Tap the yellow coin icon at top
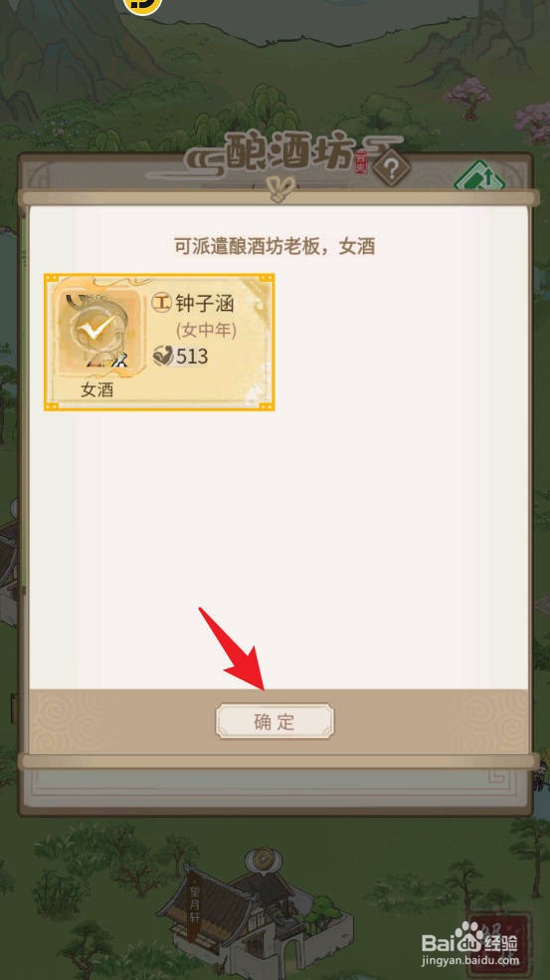Screen dimensions: 550x980 click(142, 5)
